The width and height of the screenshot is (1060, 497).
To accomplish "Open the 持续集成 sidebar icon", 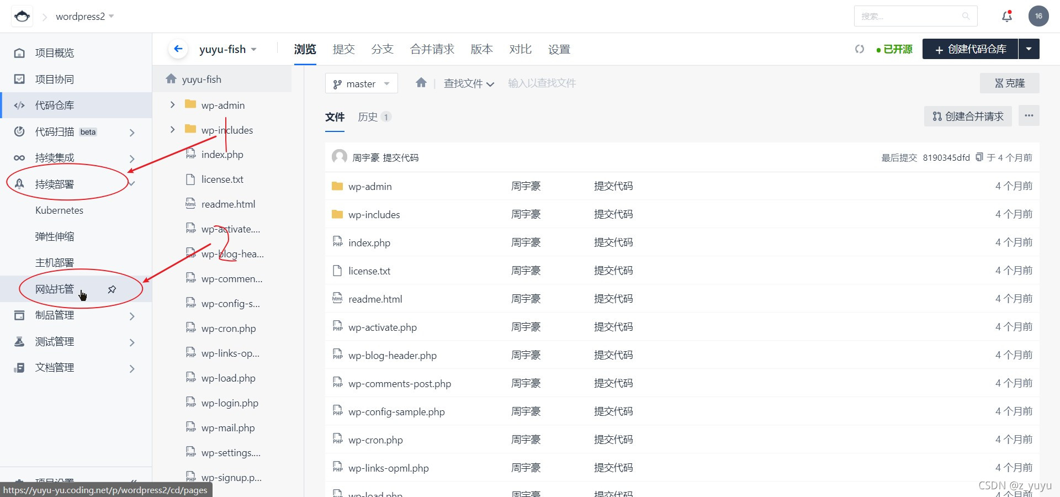I will [x=19, y=157].
